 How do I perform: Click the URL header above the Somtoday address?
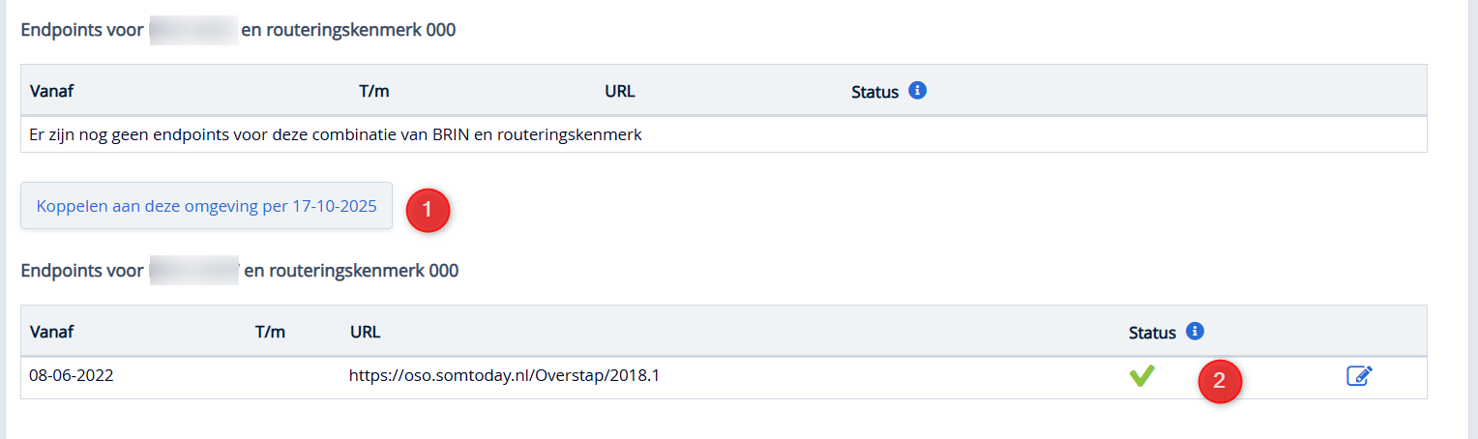click(365, 333)
